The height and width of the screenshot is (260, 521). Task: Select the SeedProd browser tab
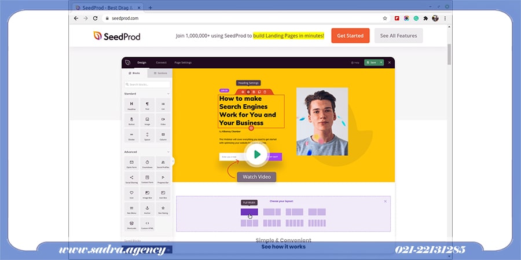[107, 8]
